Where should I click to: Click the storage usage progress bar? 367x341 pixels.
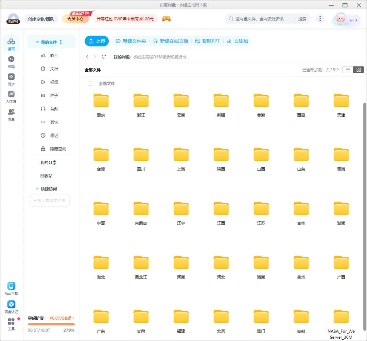coord(51,324)
